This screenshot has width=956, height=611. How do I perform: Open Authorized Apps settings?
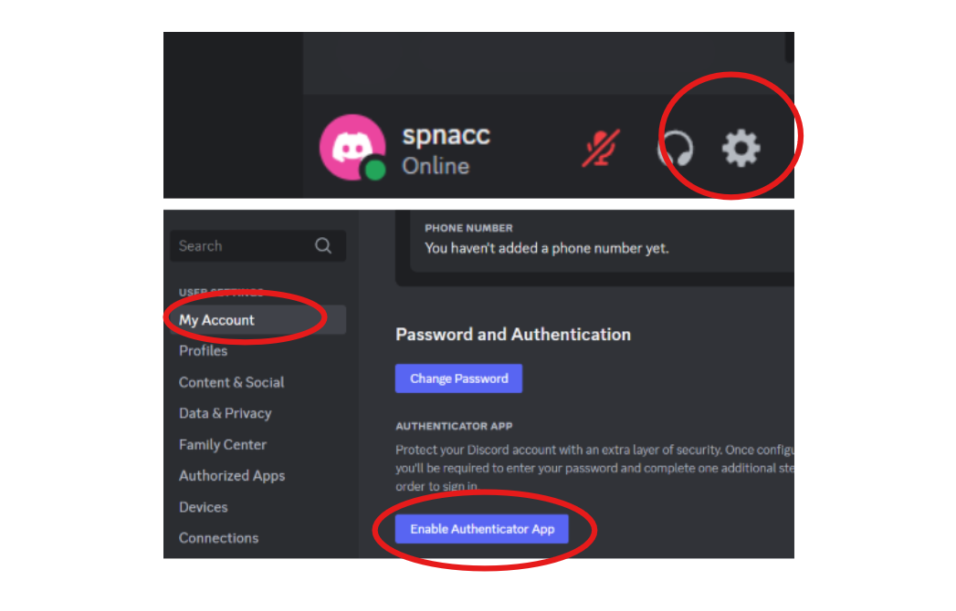pyautogui.click(x=232, y=476)
